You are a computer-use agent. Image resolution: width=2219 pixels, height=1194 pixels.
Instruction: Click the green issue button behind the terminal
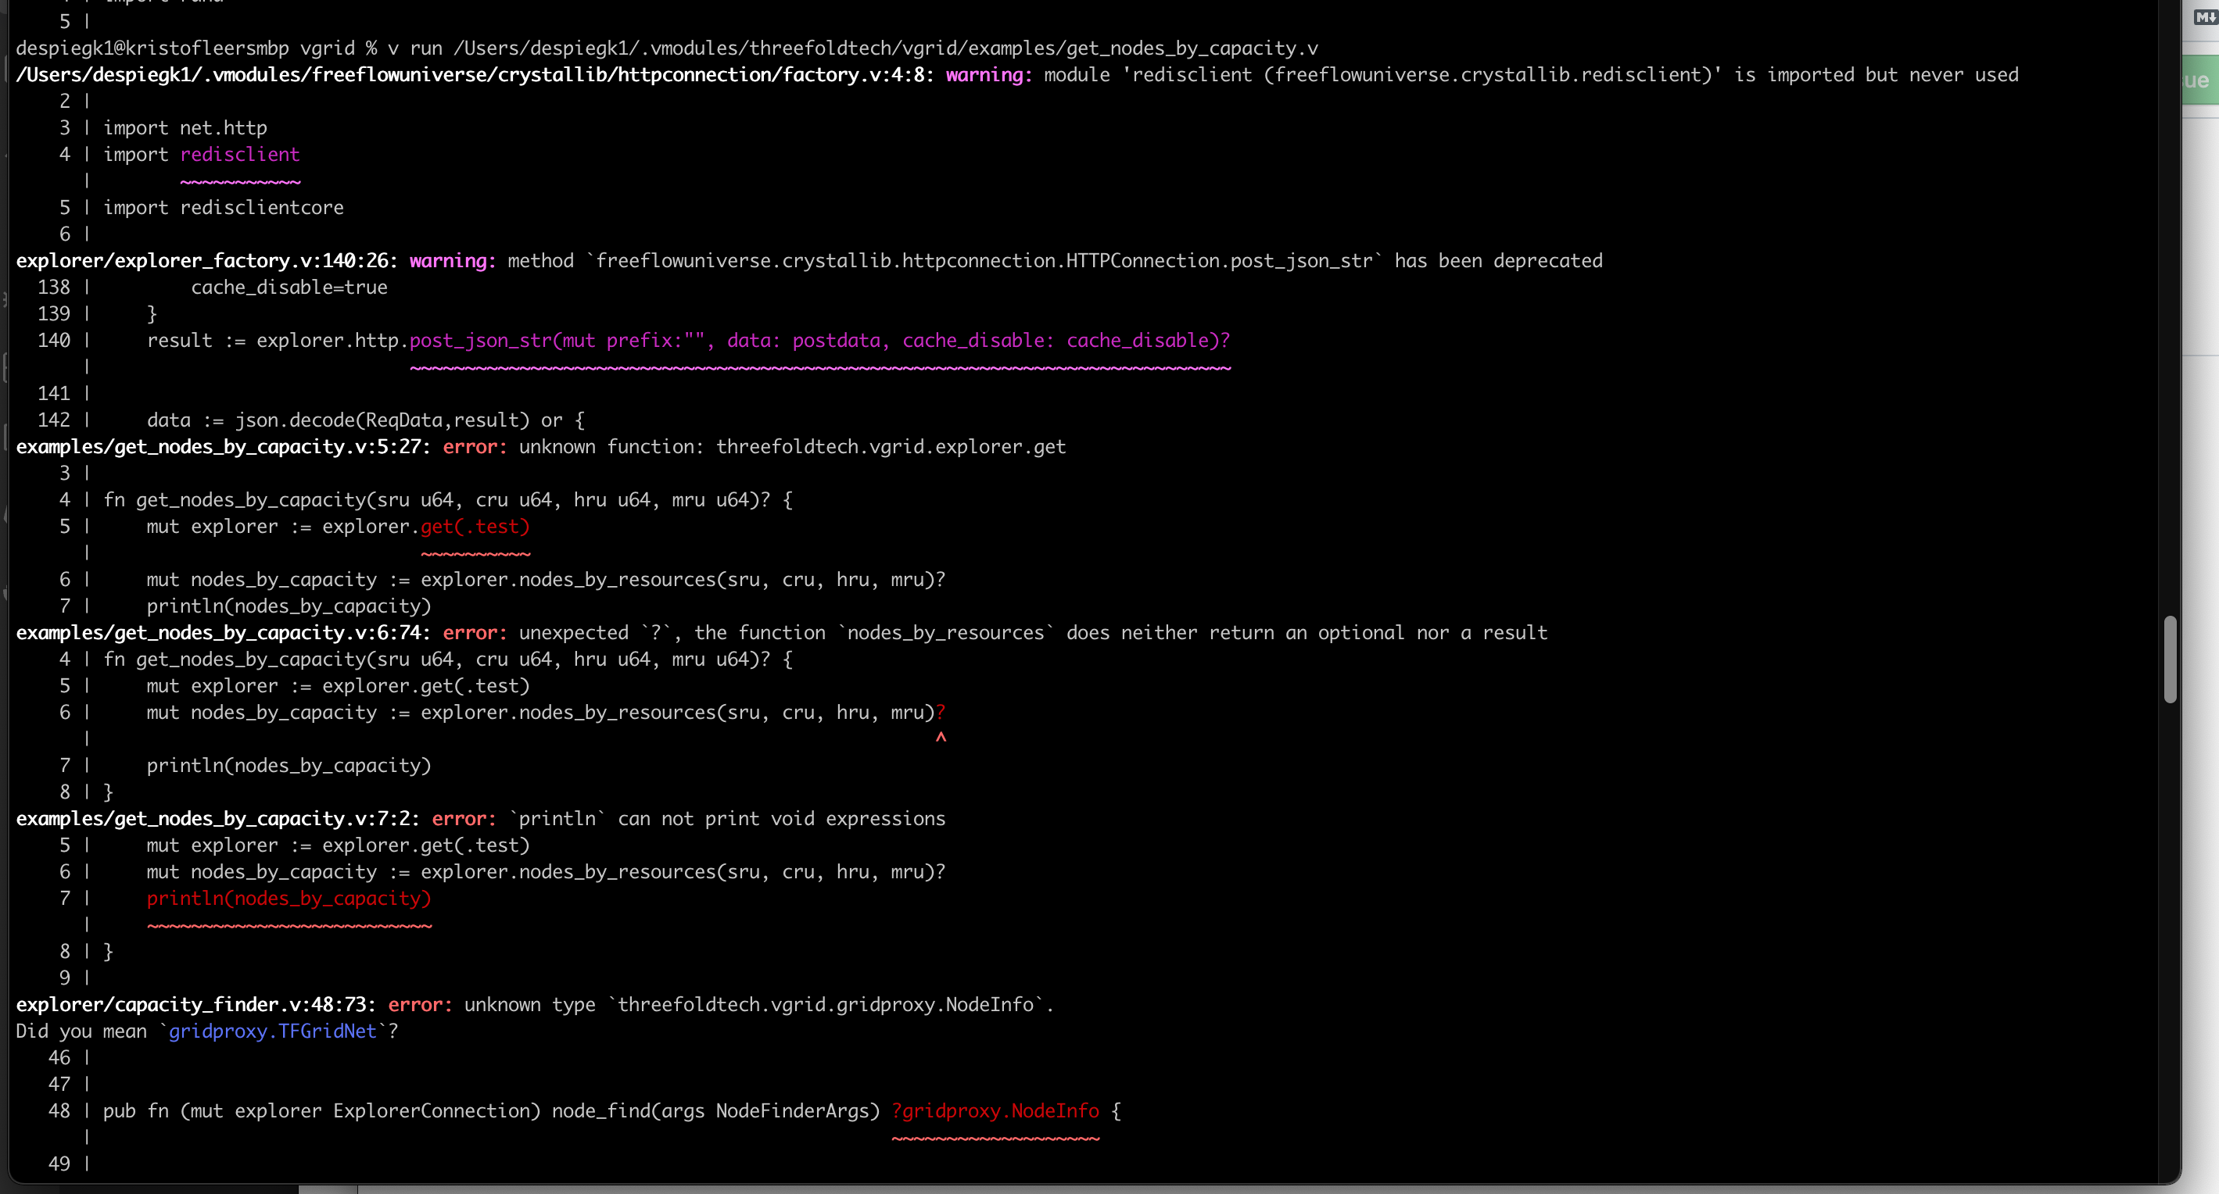tap(2200, 80)
